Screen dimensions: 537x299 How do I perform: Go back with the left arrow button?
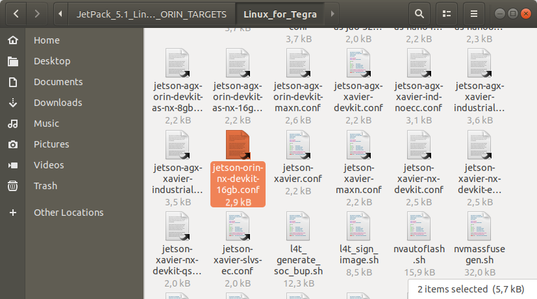click(16, 14)
